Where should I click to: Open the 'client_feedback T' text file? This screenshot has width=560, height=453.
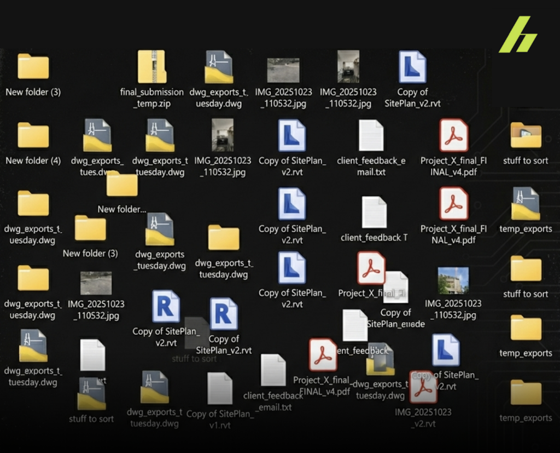(x=374, y=213)
